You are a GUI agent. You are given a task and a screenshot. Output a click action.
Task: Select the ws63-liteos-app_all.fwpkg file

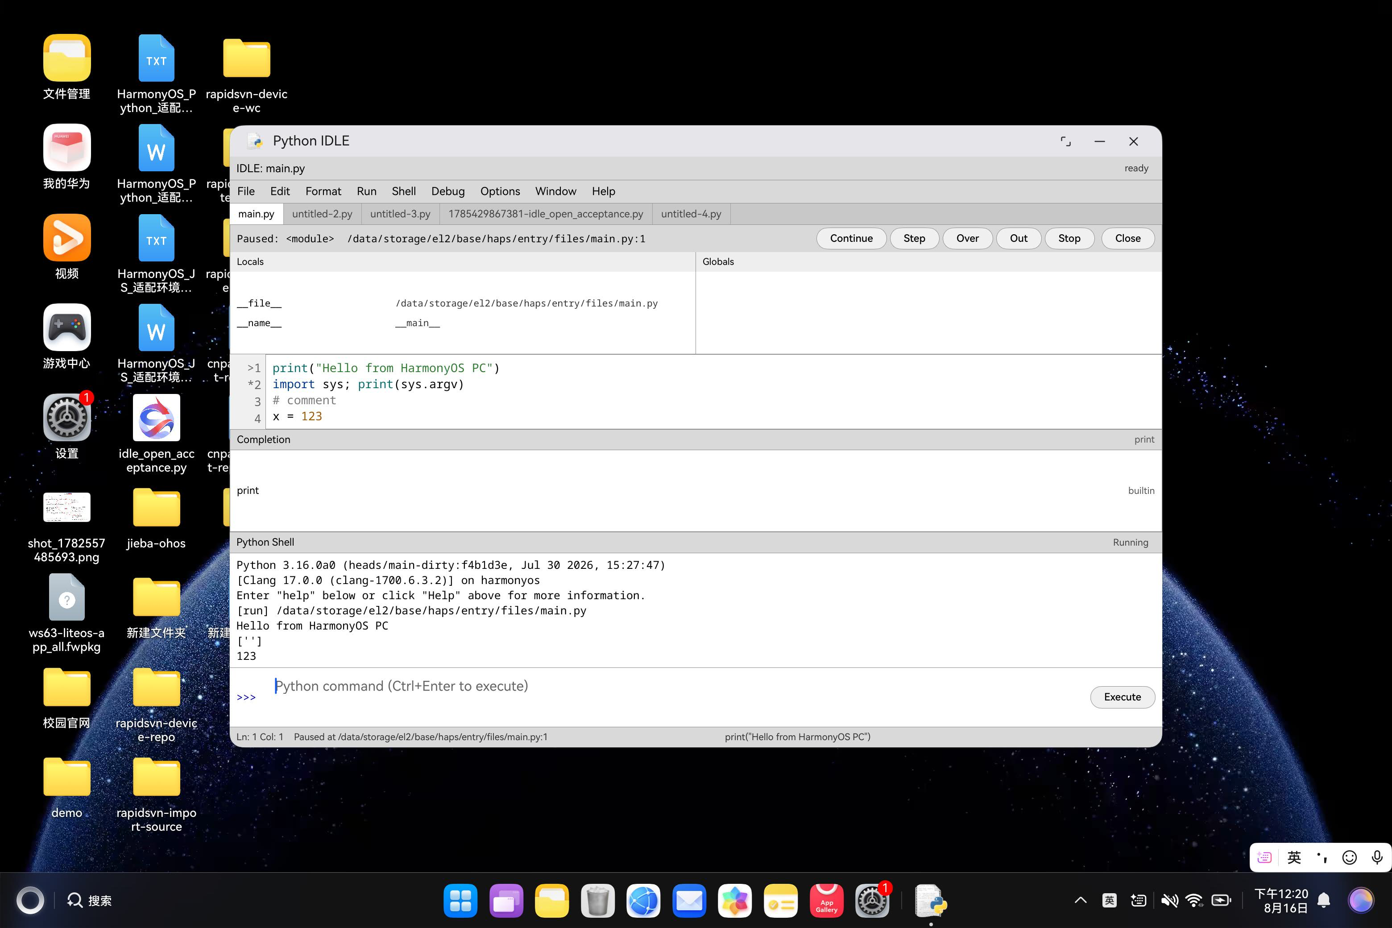pos(67,613)
